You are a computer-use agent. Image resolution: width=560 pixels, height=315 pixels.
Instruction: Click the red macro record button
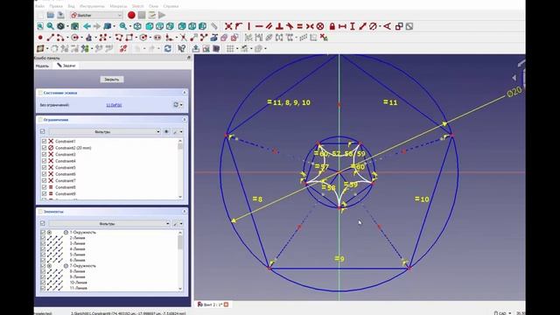coord(131,15)
